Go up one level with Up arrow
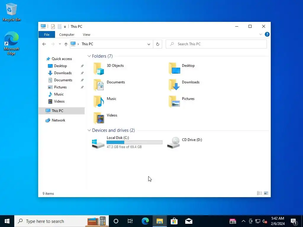 click(66, 44)
